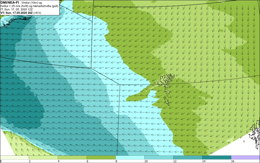
Task: Click the 'IT: Sun. 17. 05. 2020 12Z' line
Action: 17,9
